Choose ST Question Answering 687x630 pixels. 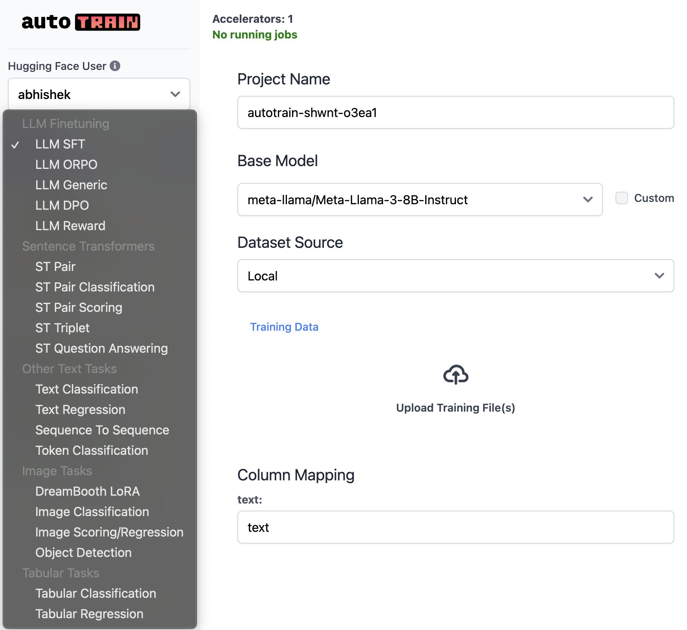click(100, 348)
